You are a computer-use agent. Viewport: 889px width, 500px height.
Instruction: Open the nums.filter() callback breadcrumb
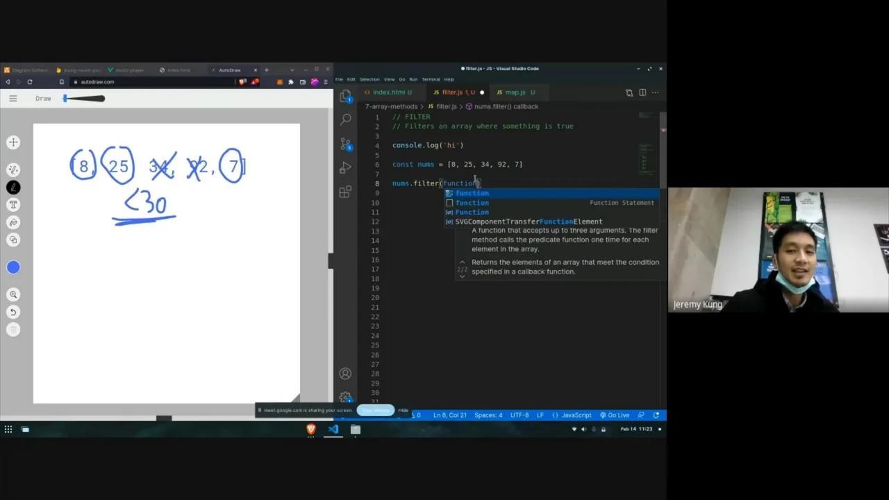(x=507, y=106)
